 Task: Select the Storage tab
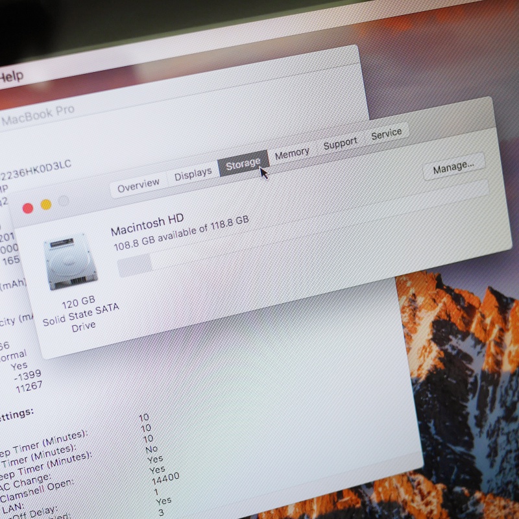[243, 163]
